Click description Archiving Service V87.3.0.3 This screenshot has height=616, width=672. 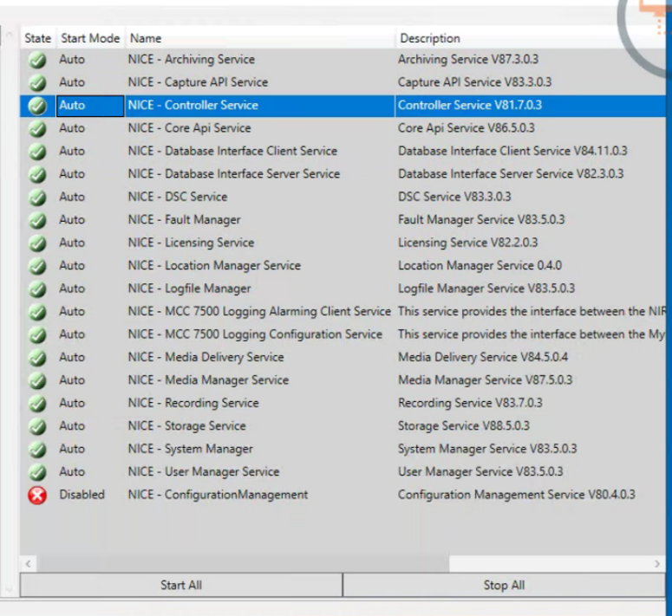click(468, 60)
